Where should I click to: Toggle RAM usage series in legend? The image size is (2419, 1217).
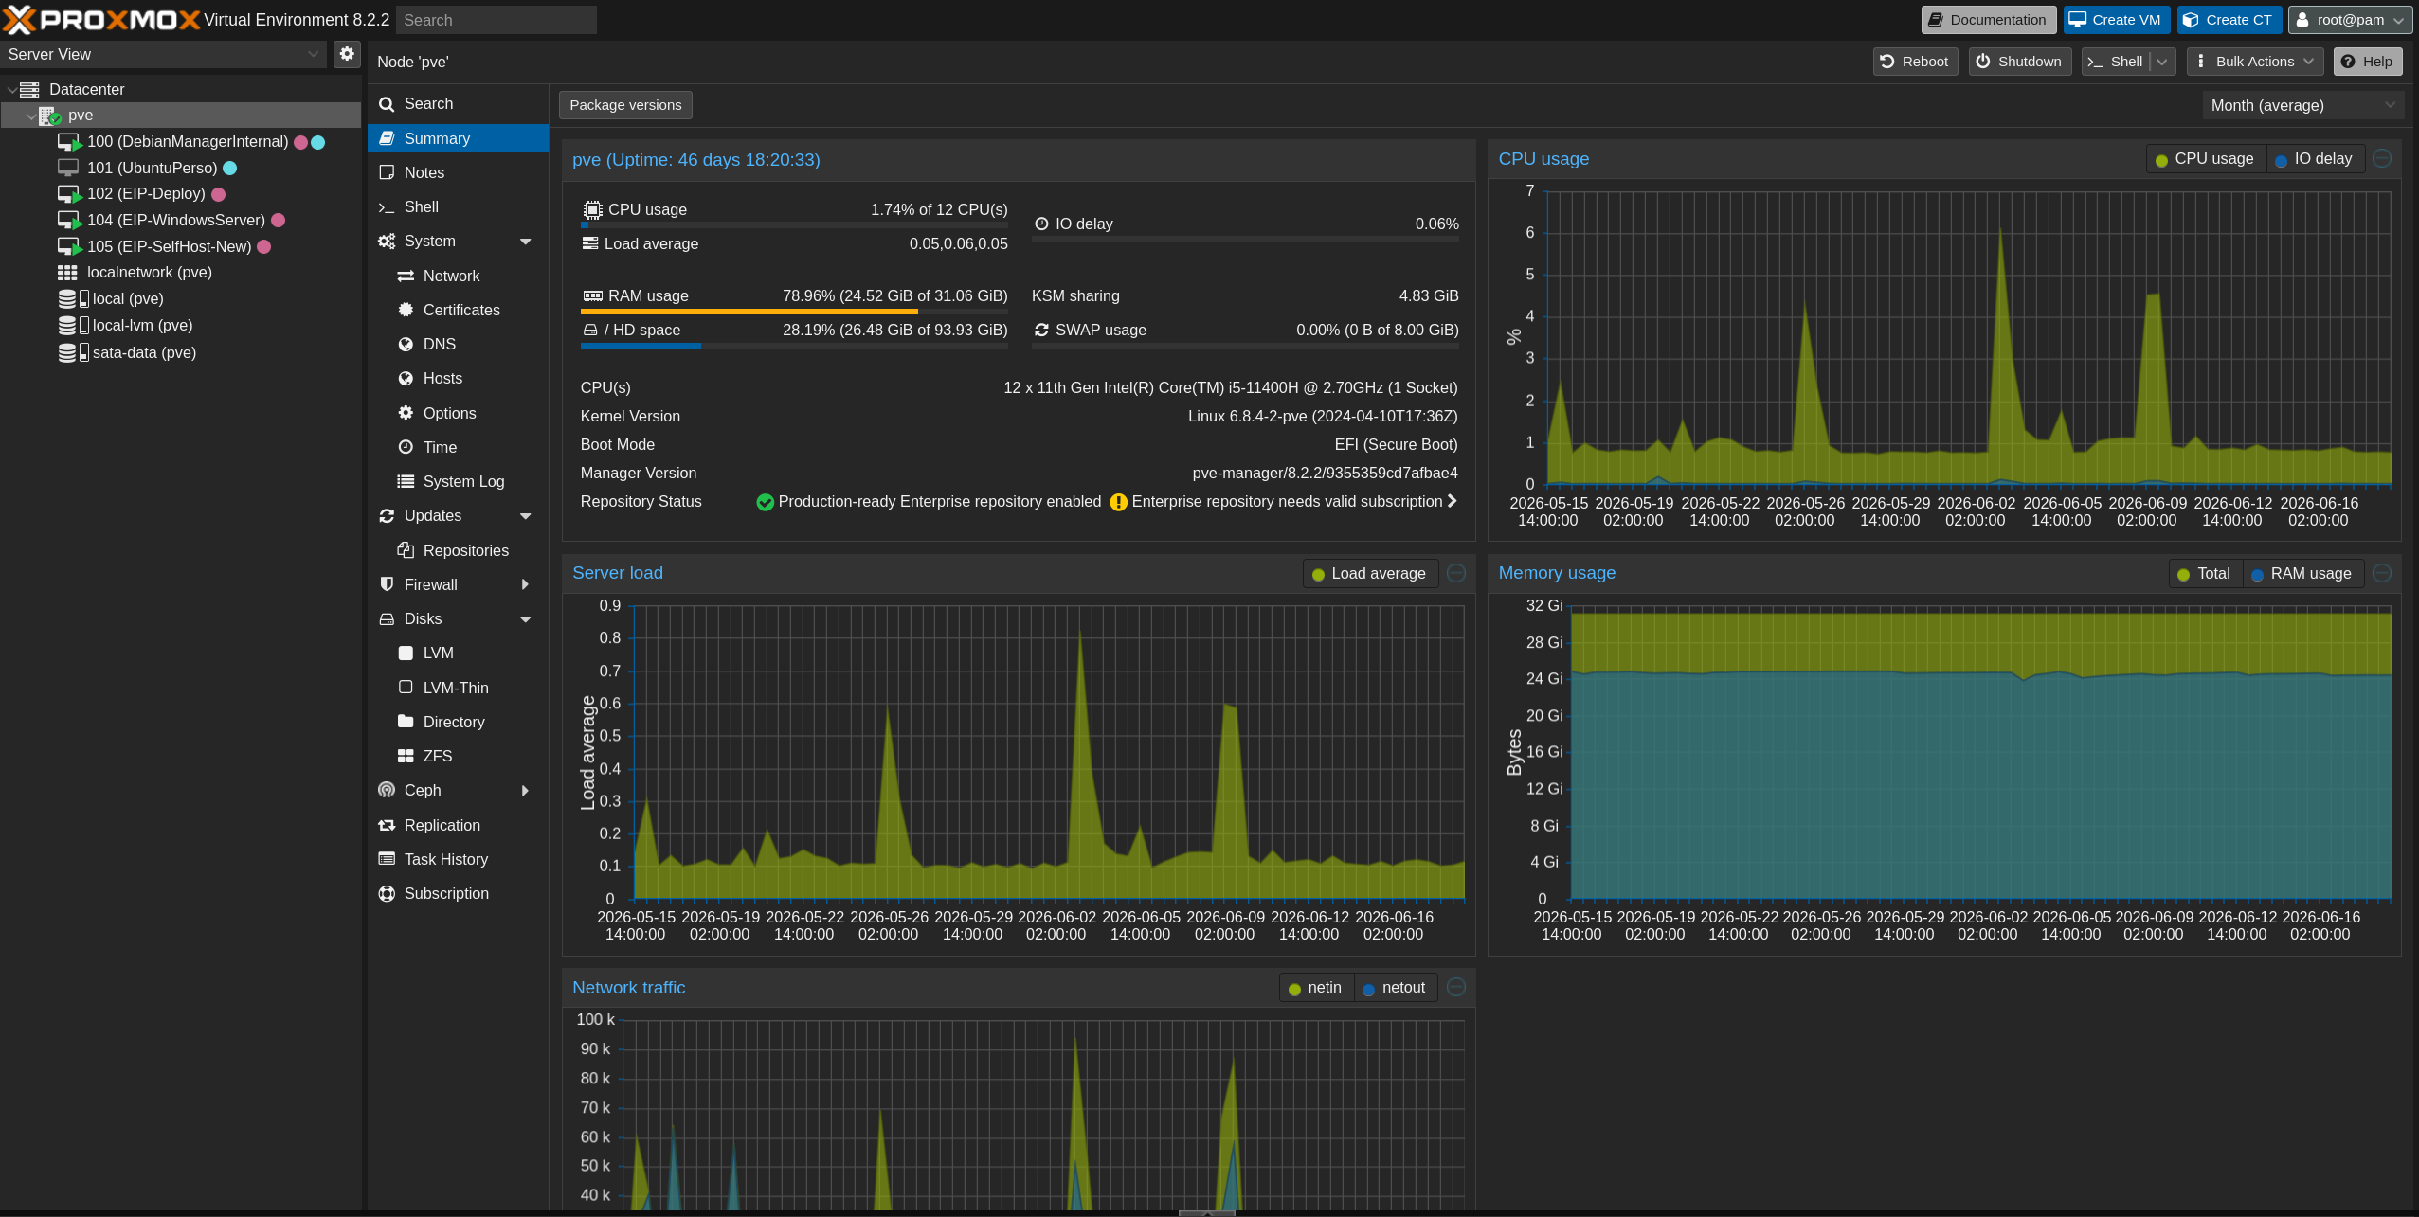(2302, 573)
